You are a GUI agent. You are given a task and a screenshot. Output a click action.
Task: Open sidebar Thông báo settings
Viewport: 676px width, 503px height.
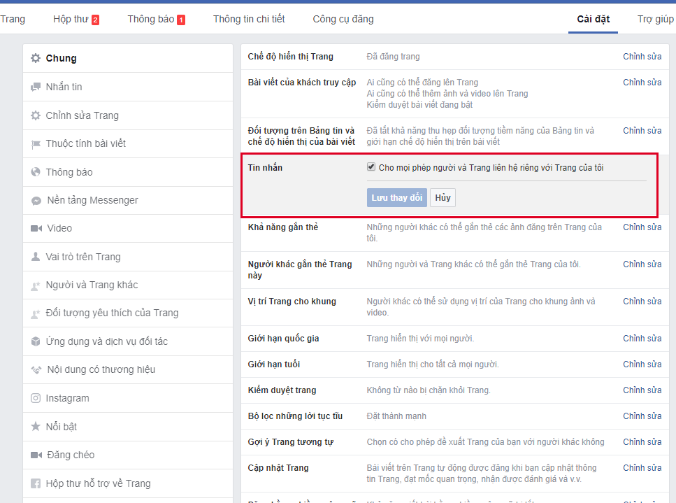(x=128, y=172)
